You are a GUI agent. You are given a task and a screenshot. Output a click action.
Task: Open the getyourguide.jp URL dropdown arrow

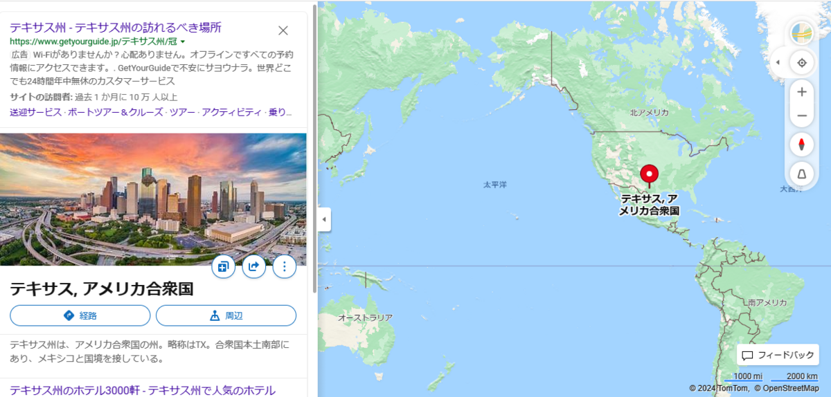tap(183, 42)
